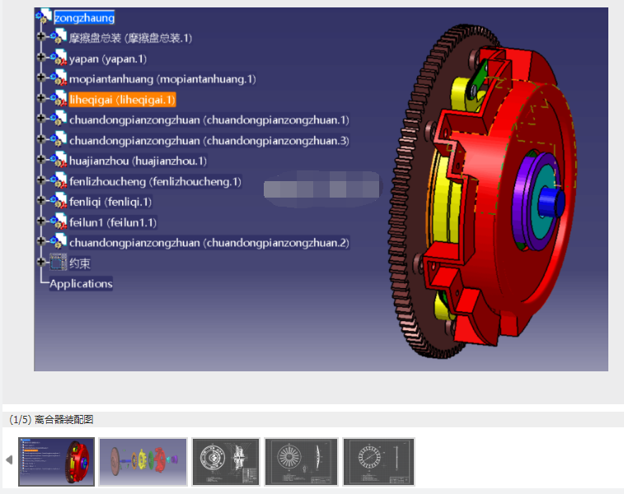The height and width of the screenshot is (494, 624).
Task: Expand the fenliqi (fenliqi.1) node
Action: [x=41, y=200]
